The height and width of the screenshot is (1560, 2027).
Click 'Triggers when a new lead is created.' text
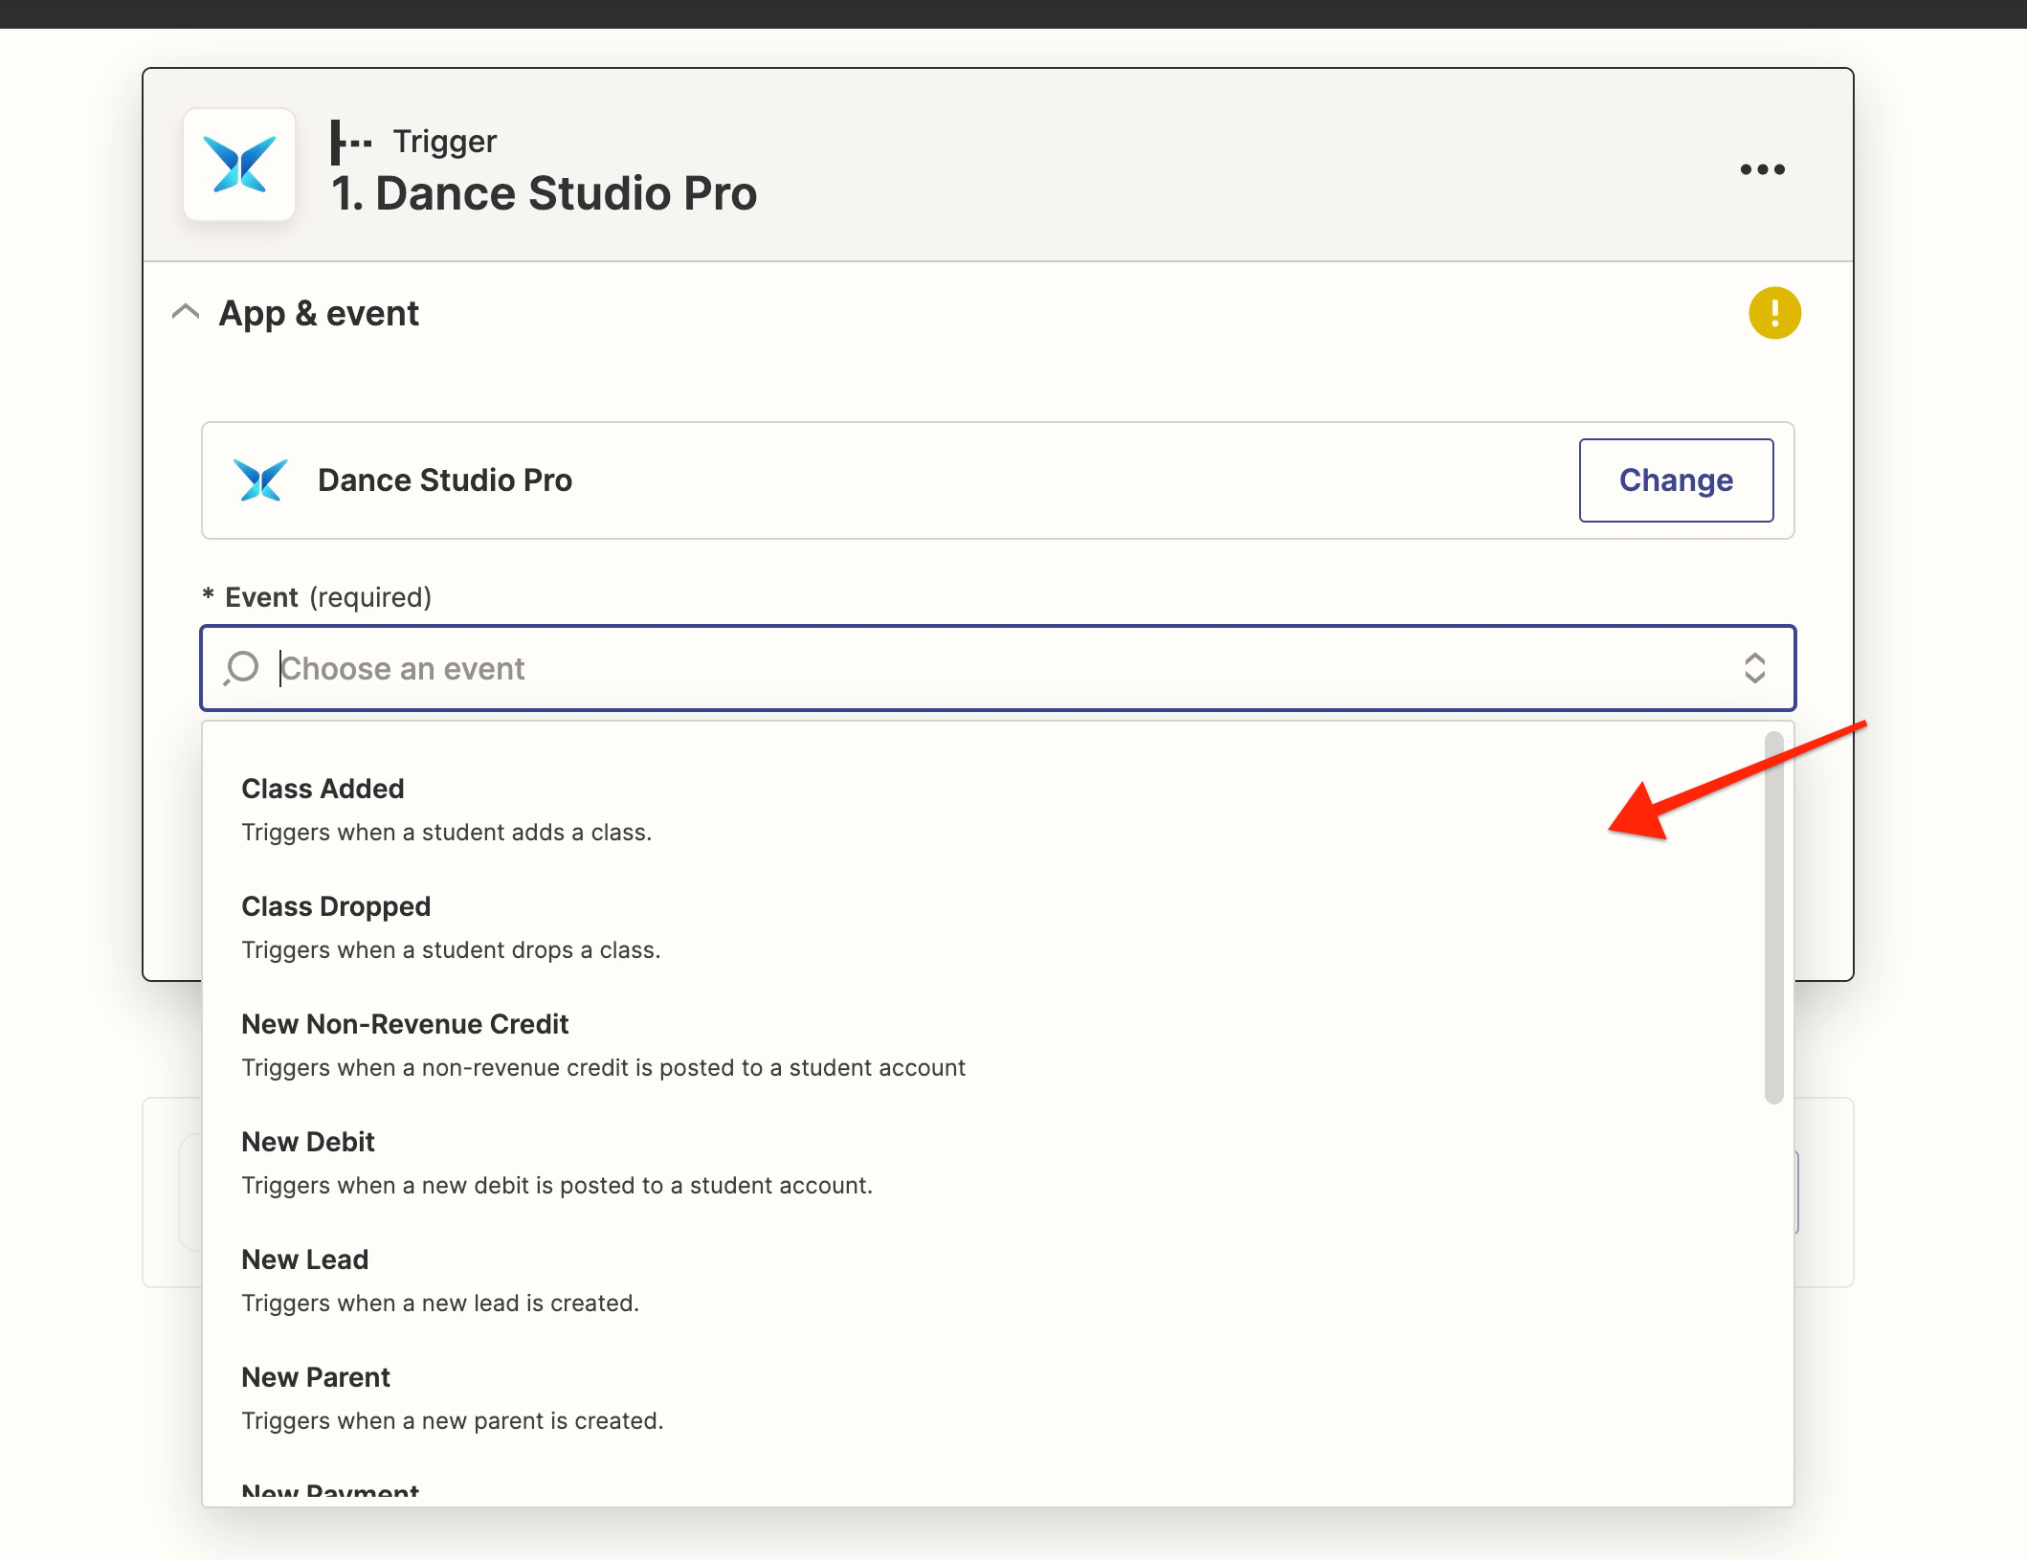tap(440, 1303)
